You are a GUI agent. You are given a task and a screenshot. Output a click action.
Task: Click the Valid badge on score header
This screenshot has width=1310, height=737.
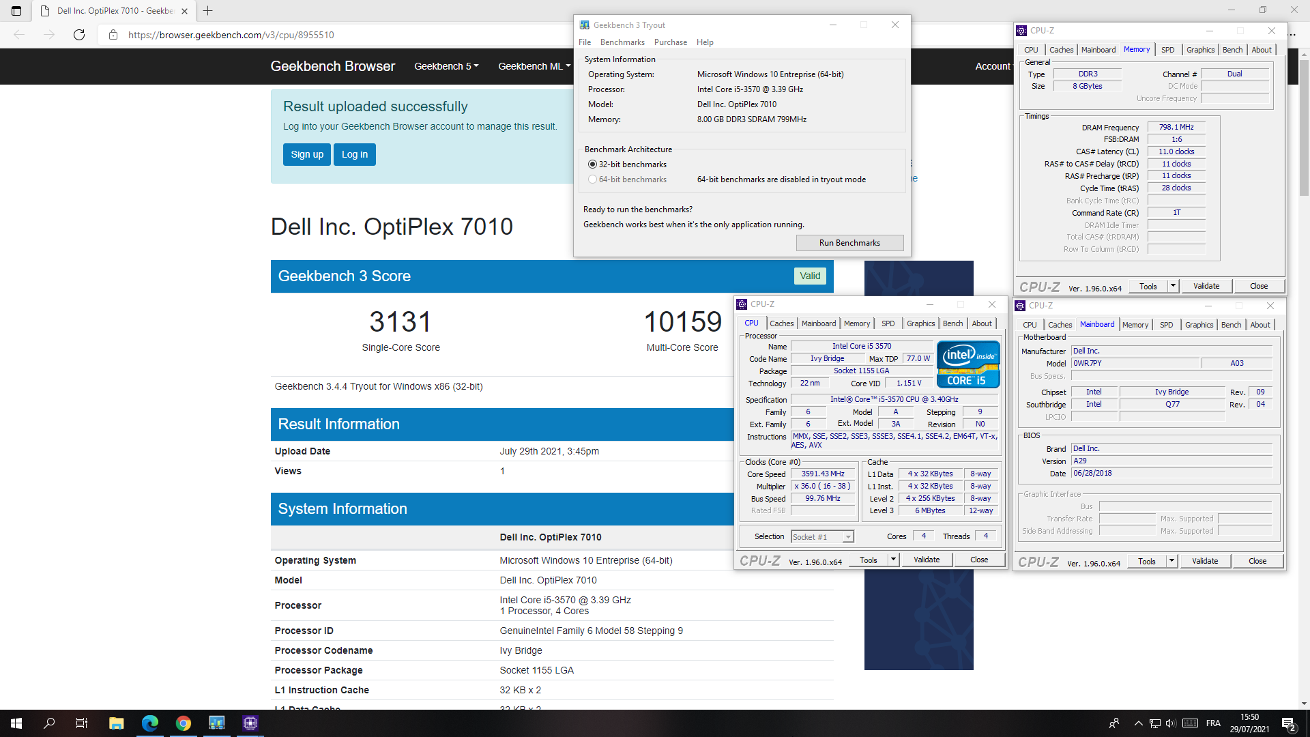coord(810,276)
